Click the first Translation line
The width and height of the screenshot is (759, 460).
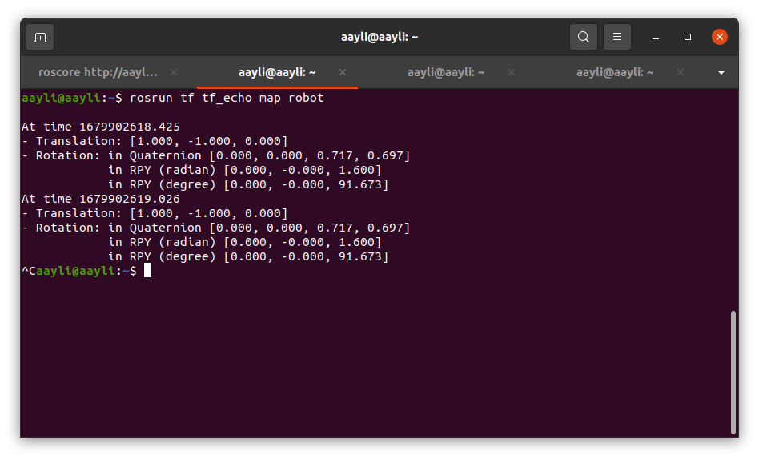[155, 142]
